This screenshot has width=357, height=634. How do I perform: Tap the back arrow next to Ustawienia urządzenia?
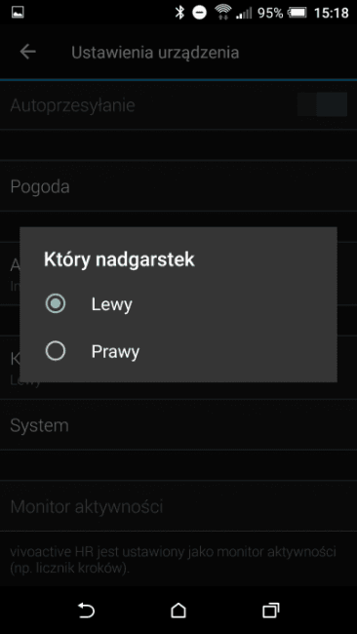click(28, 52)
